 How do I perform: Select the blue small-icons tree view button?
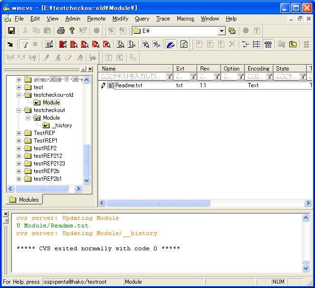click(245, 44)
